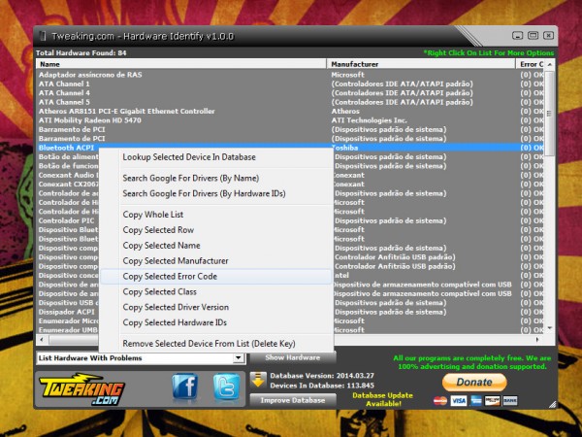582x437 pixels.
Task: Click the window resize grip corner
Action: tap(553, 404)
